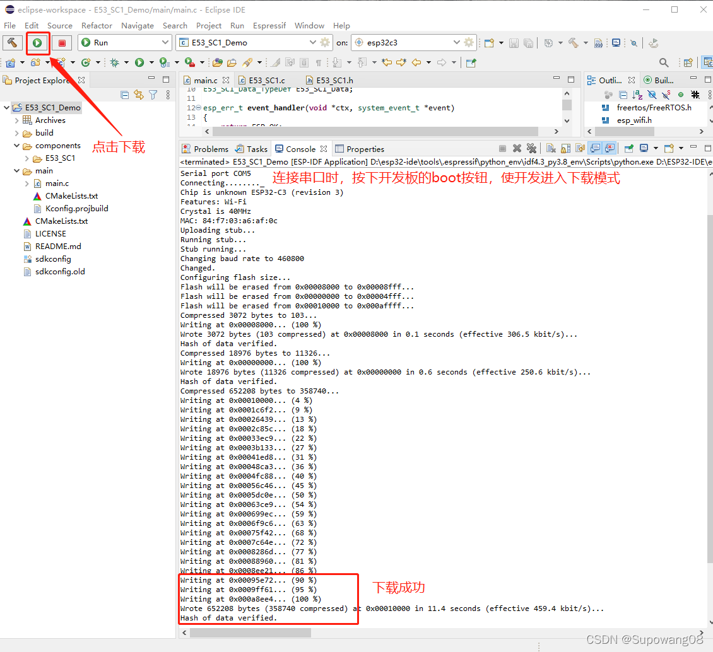Click the Clear Console icon
Image resolution: width=713 pixels, height=652 pixels.
551,149
